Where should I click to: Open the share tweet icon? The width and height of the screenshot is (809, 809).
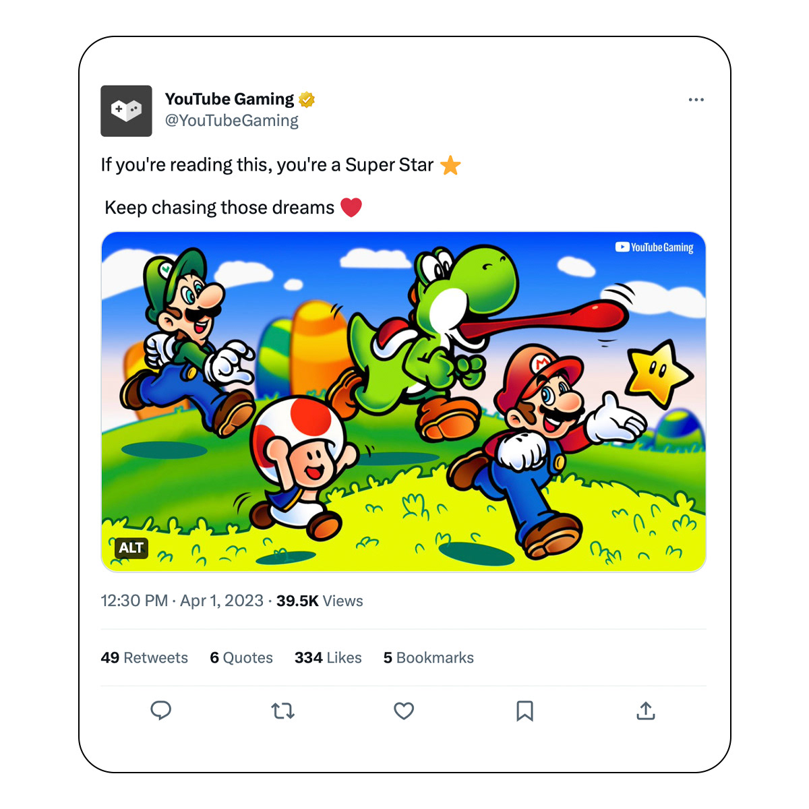pos(646,711)
